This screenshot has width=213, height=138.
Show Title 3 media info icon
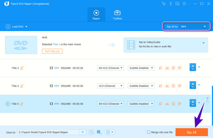pyautogui.click(x=173, y=68)
